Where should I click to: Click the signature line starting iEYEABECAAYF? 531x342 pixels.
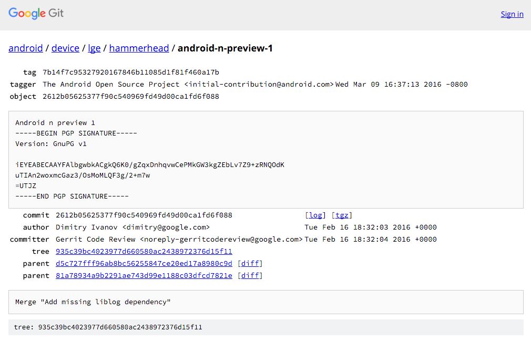150,165
